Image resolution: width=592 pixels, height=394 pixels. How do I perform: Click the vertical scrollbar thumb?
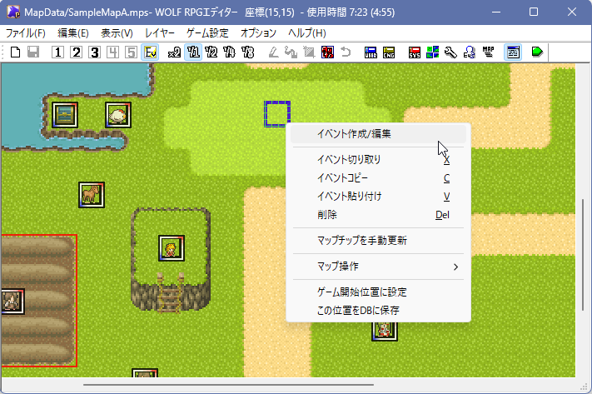(583, 255)
